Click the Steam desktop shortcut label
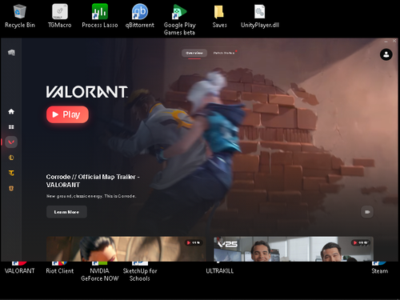400x300 pixels. [380, 270]
